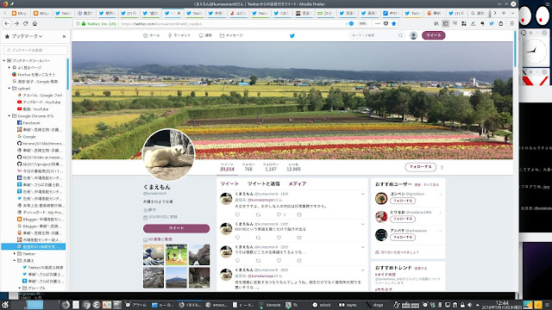Screen dimensions: 552x310
Task: Collapse the Google Chrome から folder
Action: 9,115
